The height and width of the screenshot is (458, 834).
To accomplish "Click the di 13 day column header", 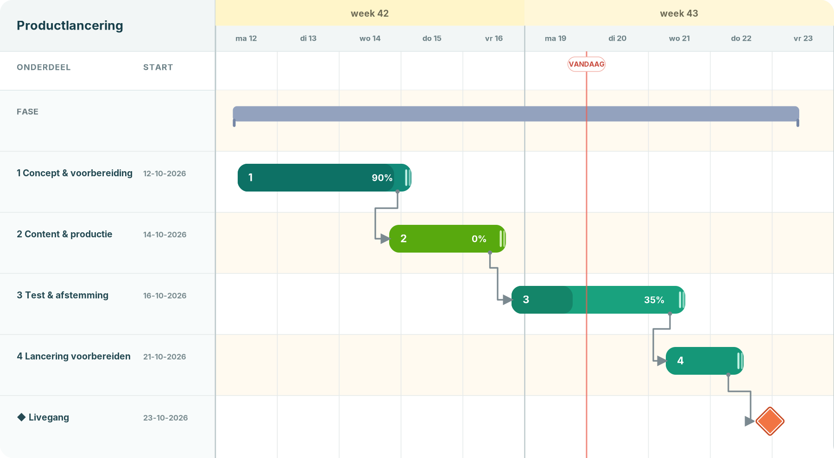I will [x=308, y=38].
